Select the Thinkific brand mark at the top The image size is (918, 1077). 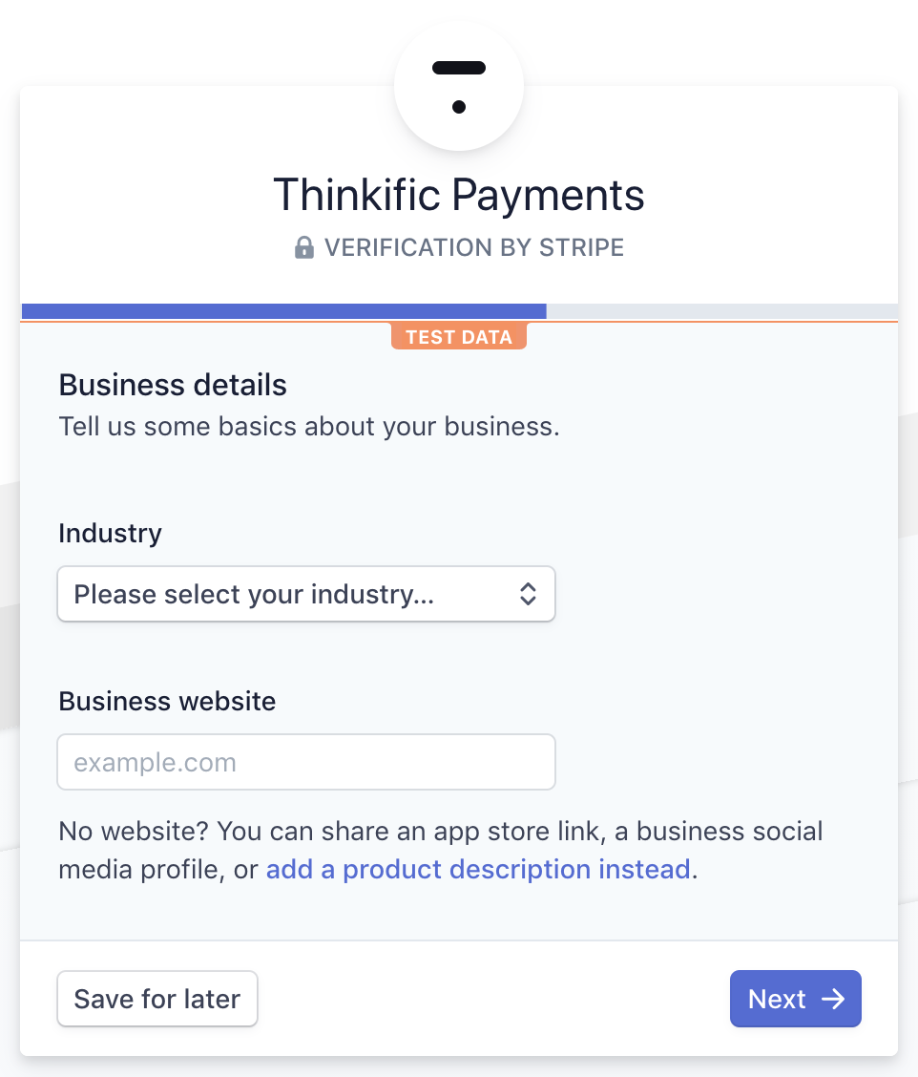(458, 84)
